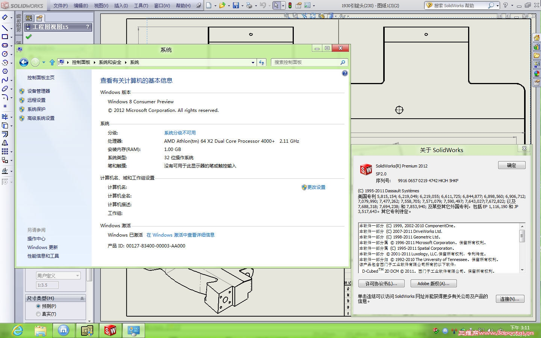Select the Point sketch tool
Image resolution: width=541 pixels, height=338 pixels.
(x=5, y=106)
